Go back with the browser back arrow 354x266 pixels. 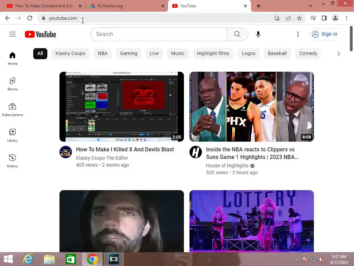point(8,18)
